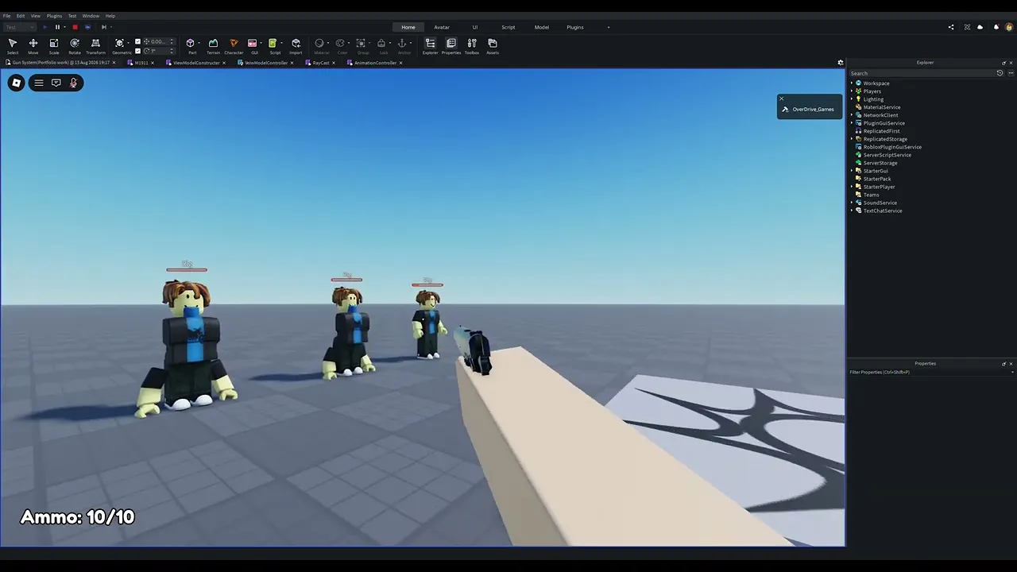Image resolution: width=1017 pixels, height=572 pixels.
Task: Select StarterPack in Explorer
Action: 877,179
